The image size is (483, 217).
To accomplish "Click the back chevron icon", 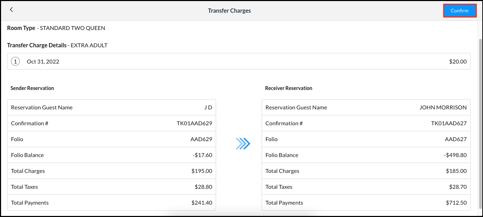I will point(11,10).
